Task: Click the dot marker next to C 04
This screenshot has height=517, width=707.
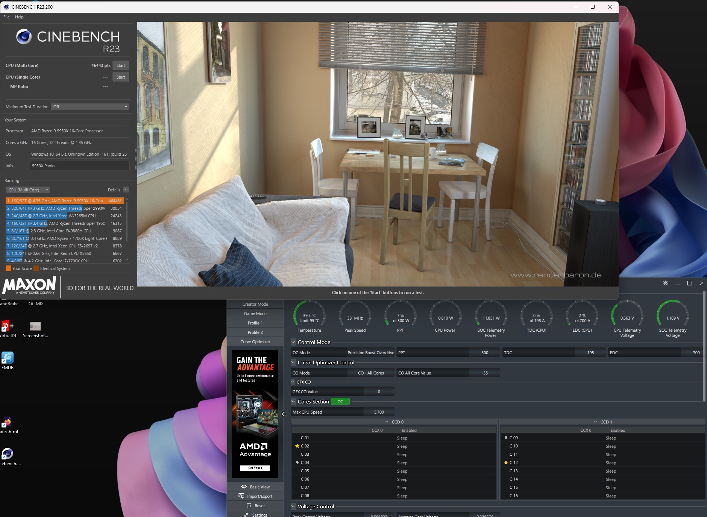Action: pyautogui.click(x=297, y=462)
